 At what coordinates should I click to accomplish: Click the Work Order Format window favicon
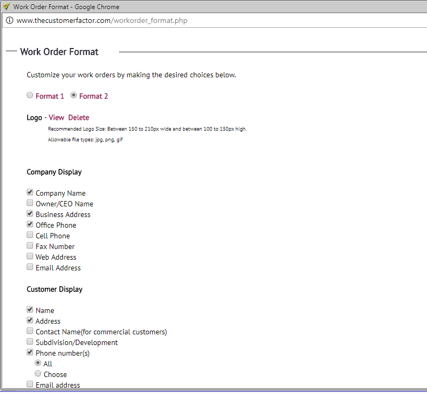pos(7,6)
